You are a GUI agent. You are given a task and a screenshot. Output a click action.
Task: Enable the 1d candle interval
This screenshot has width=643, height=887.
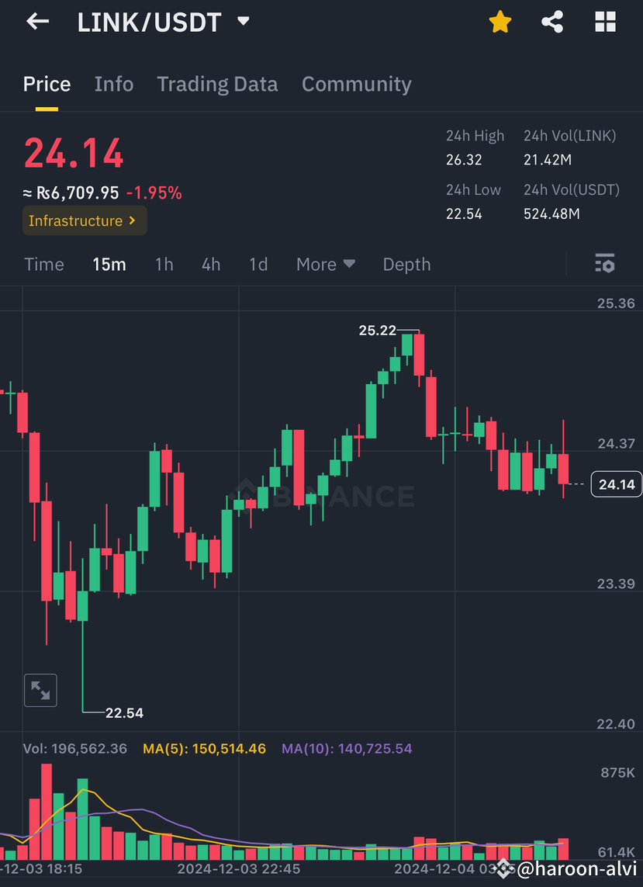258,264
